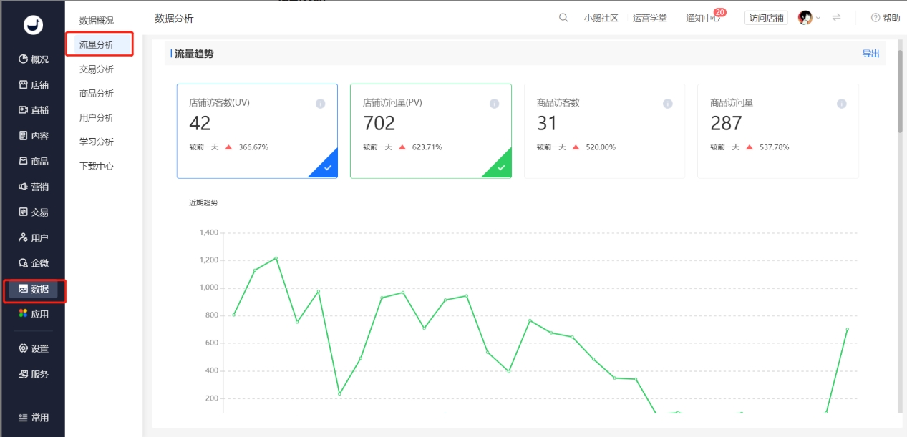Select the 商品访客数 card to show its trend
The height and width of the screenshot is (437, 907).
(x=604, y=131)
